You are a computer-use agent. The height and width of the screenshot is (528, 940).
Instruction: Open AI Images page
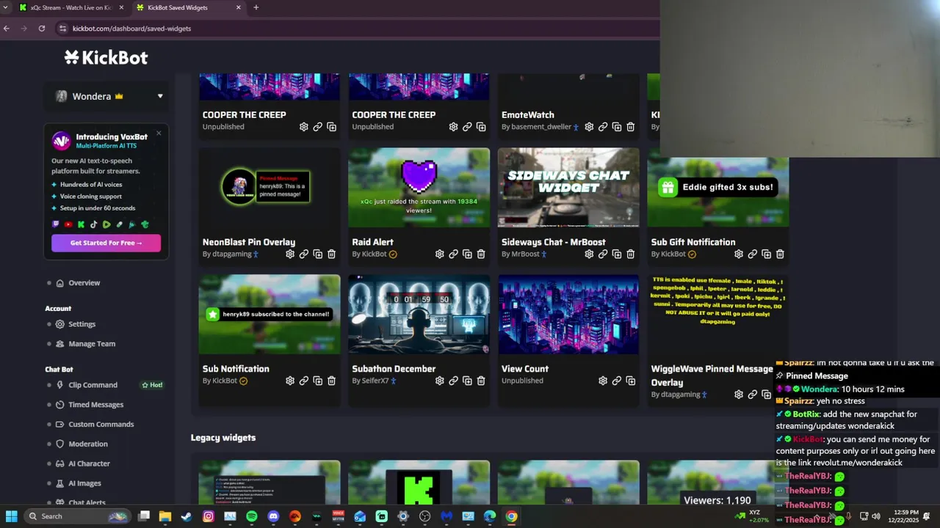pyautogui.click(x=84, y=483)
